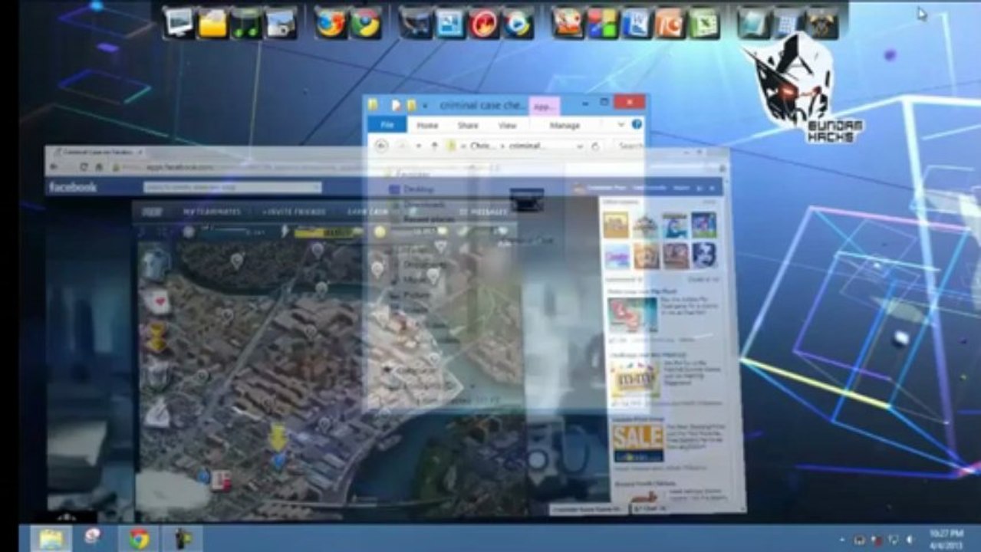This screenshot has width=981, height=552.
Task: Go up one folder level in Explorer
Action: 434,145
